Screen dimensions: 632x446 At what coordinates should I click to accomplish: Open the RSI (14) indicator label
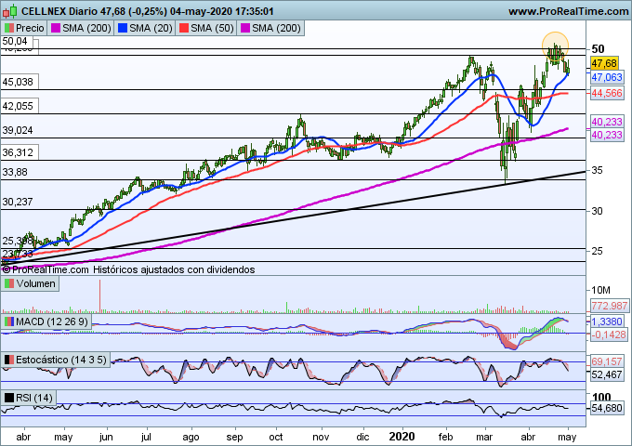pos(29,398)
